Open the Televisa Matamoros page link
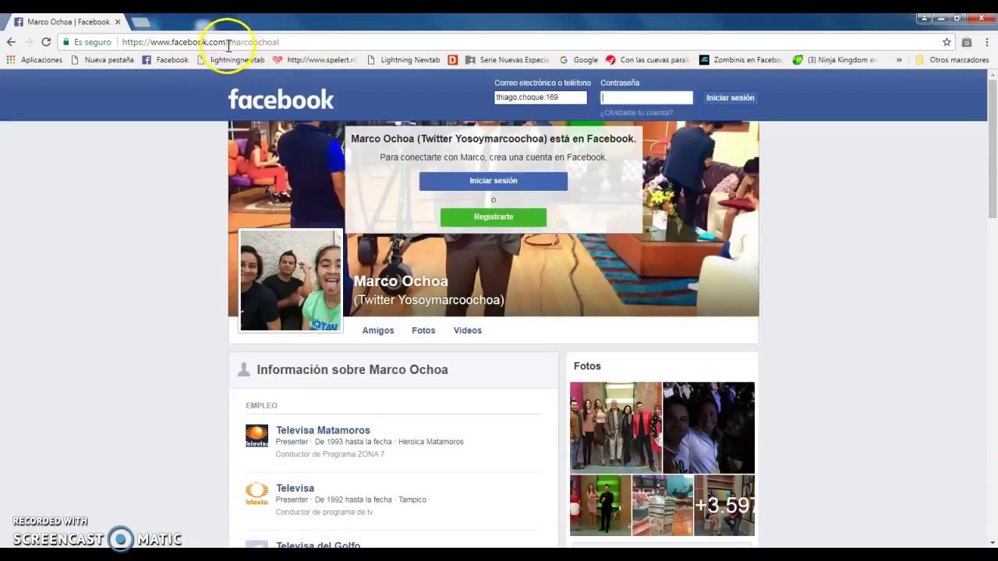This screenshot has width=998, height=561. (x=323, y=430)
